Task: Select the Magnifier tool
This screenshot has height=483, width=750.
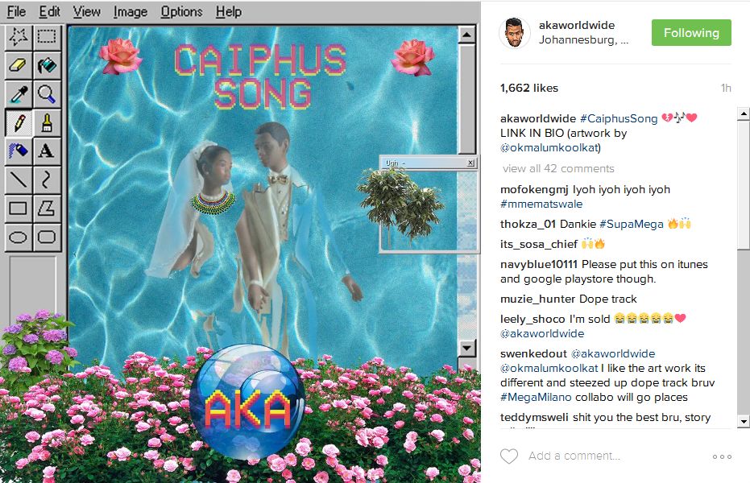Action: coord(47,94)
